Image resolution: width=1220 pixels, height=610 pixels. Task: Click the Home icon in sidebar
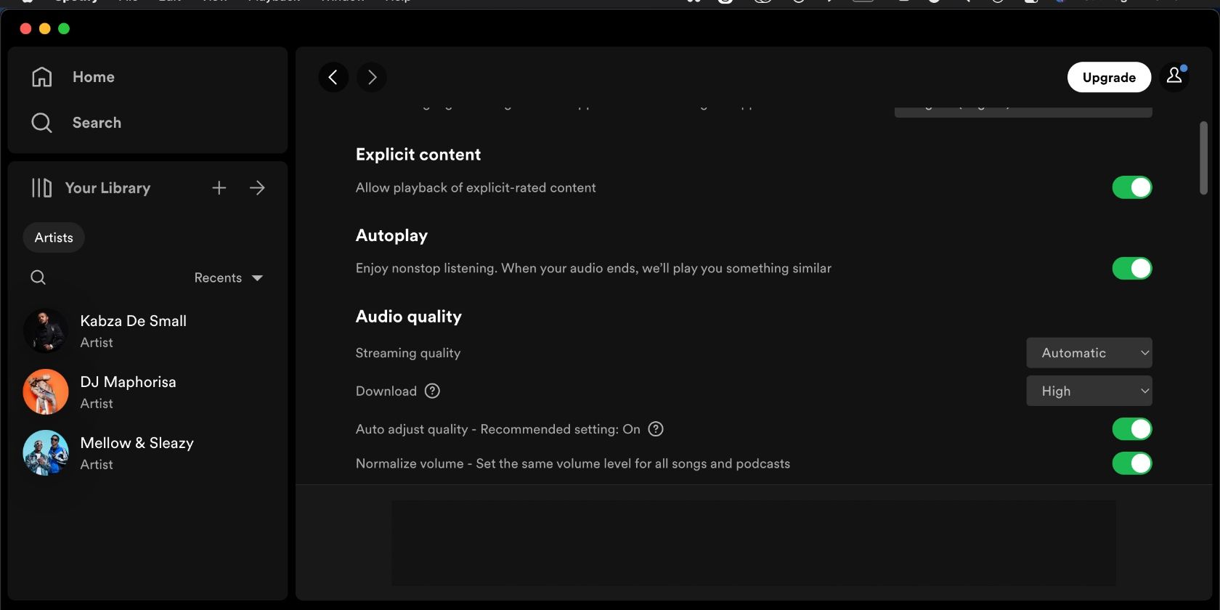pos(42,77)
